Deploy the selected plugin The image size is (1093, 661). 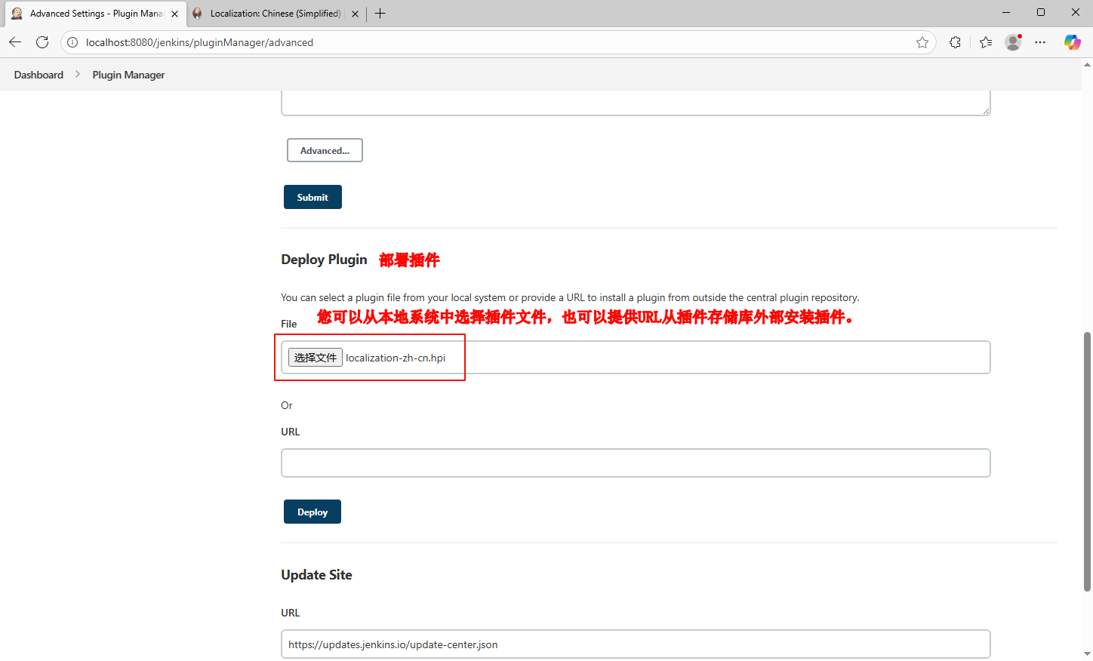[313, 512]
